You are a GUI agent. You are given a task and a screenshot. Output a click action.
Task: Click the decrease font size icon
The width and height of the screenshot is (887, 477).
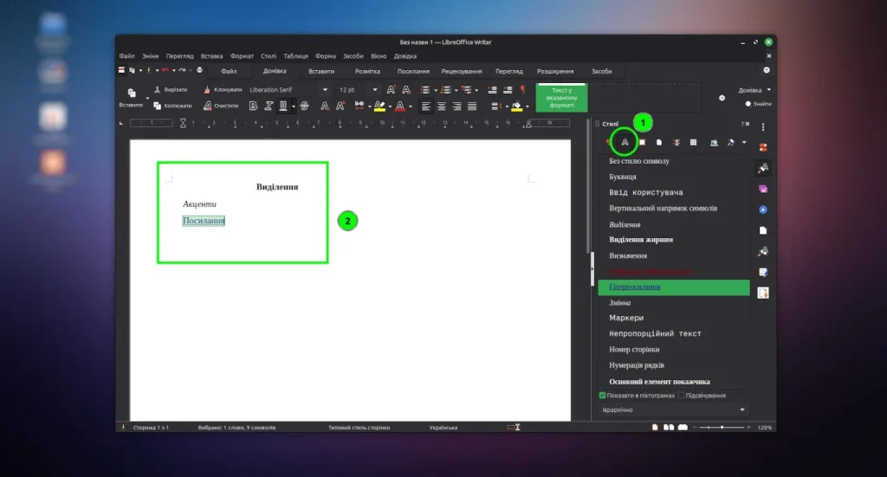tap(406, 89)
